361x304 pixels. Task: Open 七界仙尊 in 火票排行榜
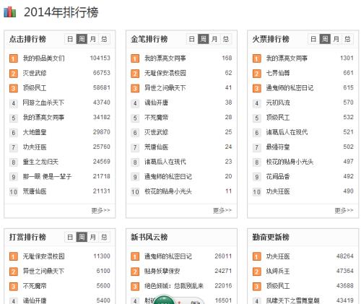tap(278, 73)
